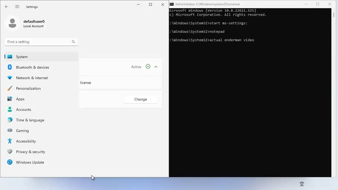Image resolution: width=338 pixels, height=190 pixels.
Task: Click the Bluetooth icon in the sidebar
Action: (x=10, y=67)
